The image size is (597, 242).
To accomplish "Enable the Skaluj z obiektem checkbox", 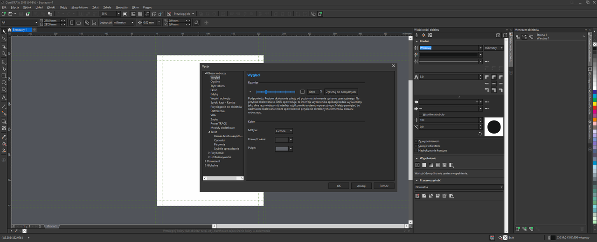I will [x=417, y=146].
